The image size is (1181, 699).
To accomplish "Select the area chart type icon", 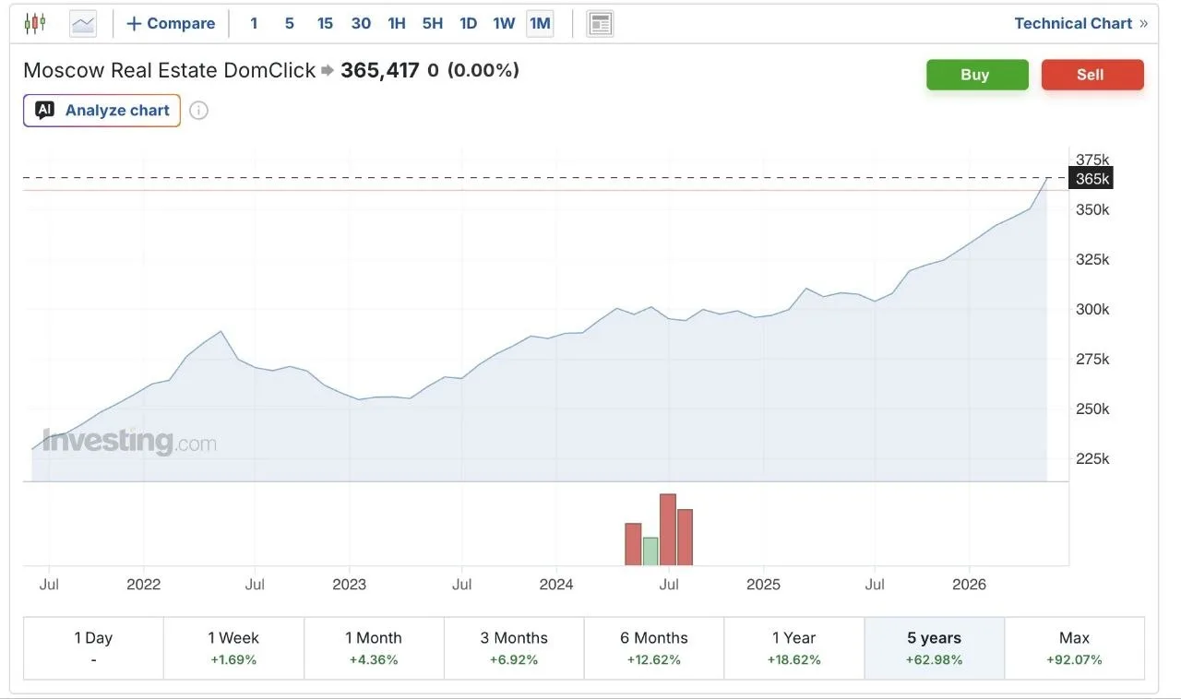I will [83, 23].
